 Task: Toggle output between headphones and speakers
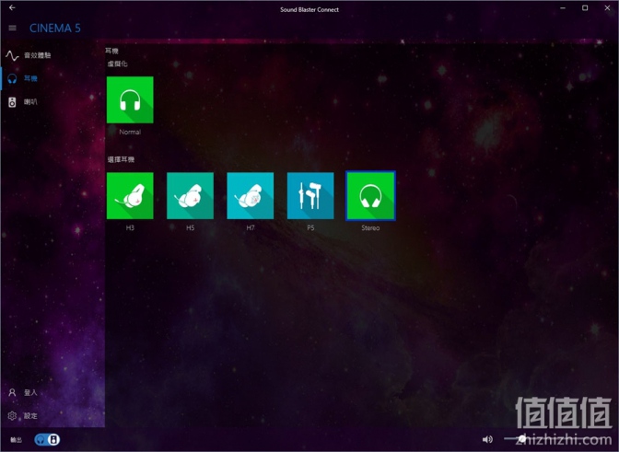point(47,439)
